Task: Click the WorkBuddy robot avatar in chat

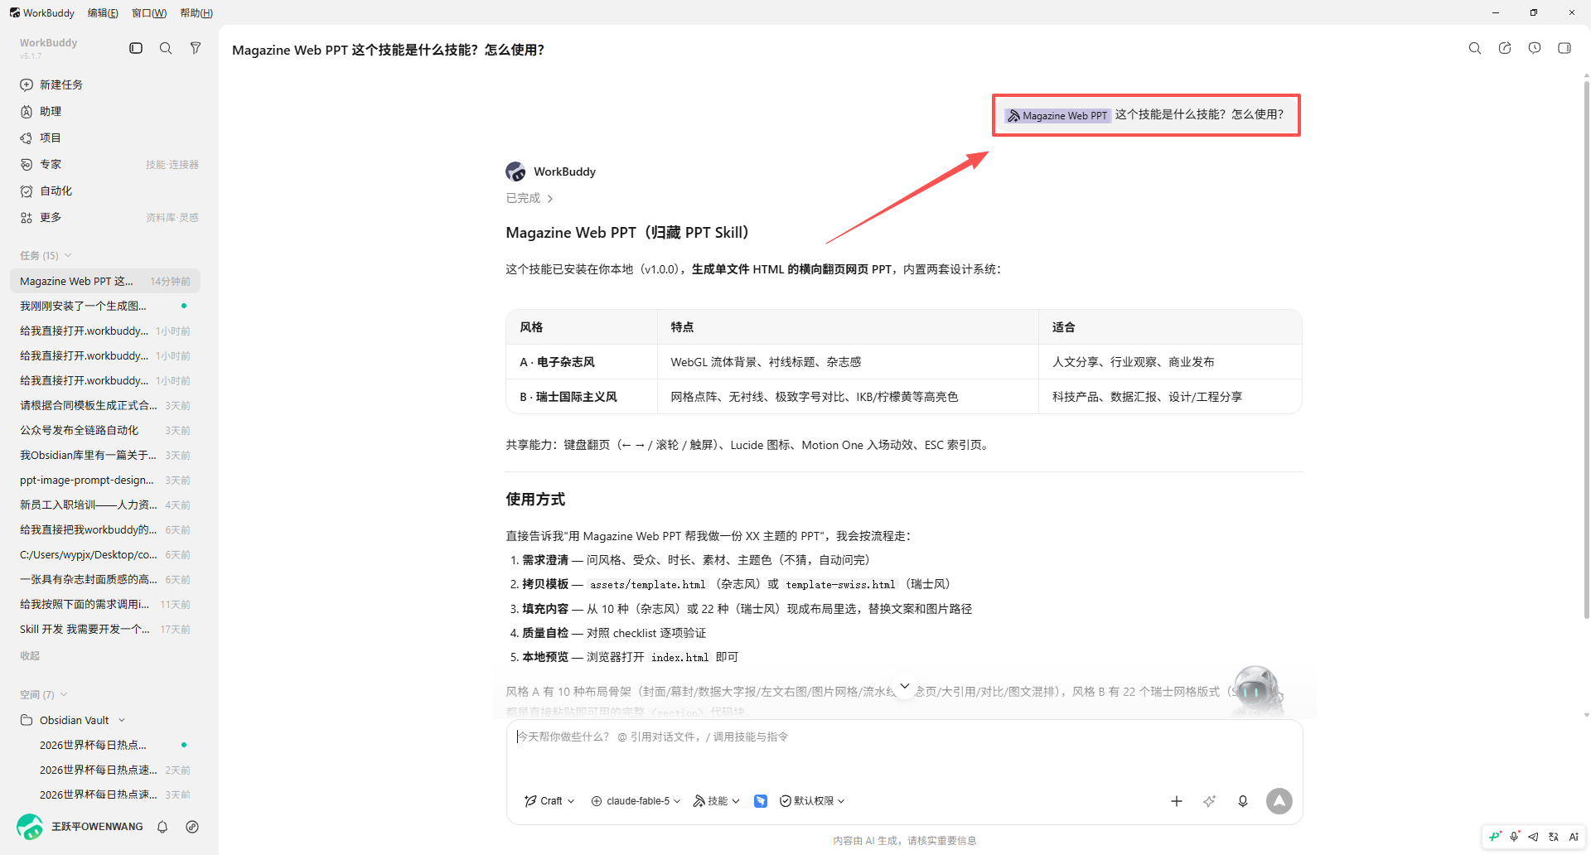Action: click(x=515, y=171)
